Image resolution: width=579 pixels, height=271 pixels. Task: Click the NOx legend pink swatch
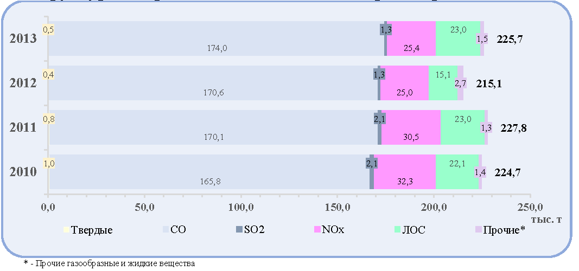pyautogui.click(x=317, y=230)
